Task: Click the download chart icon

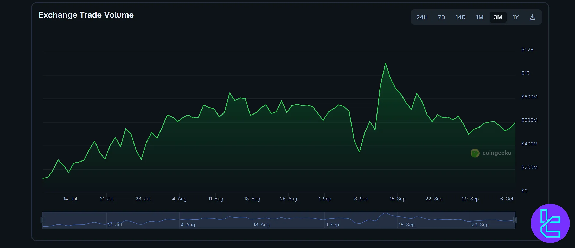Action: (x=533, y=17)
